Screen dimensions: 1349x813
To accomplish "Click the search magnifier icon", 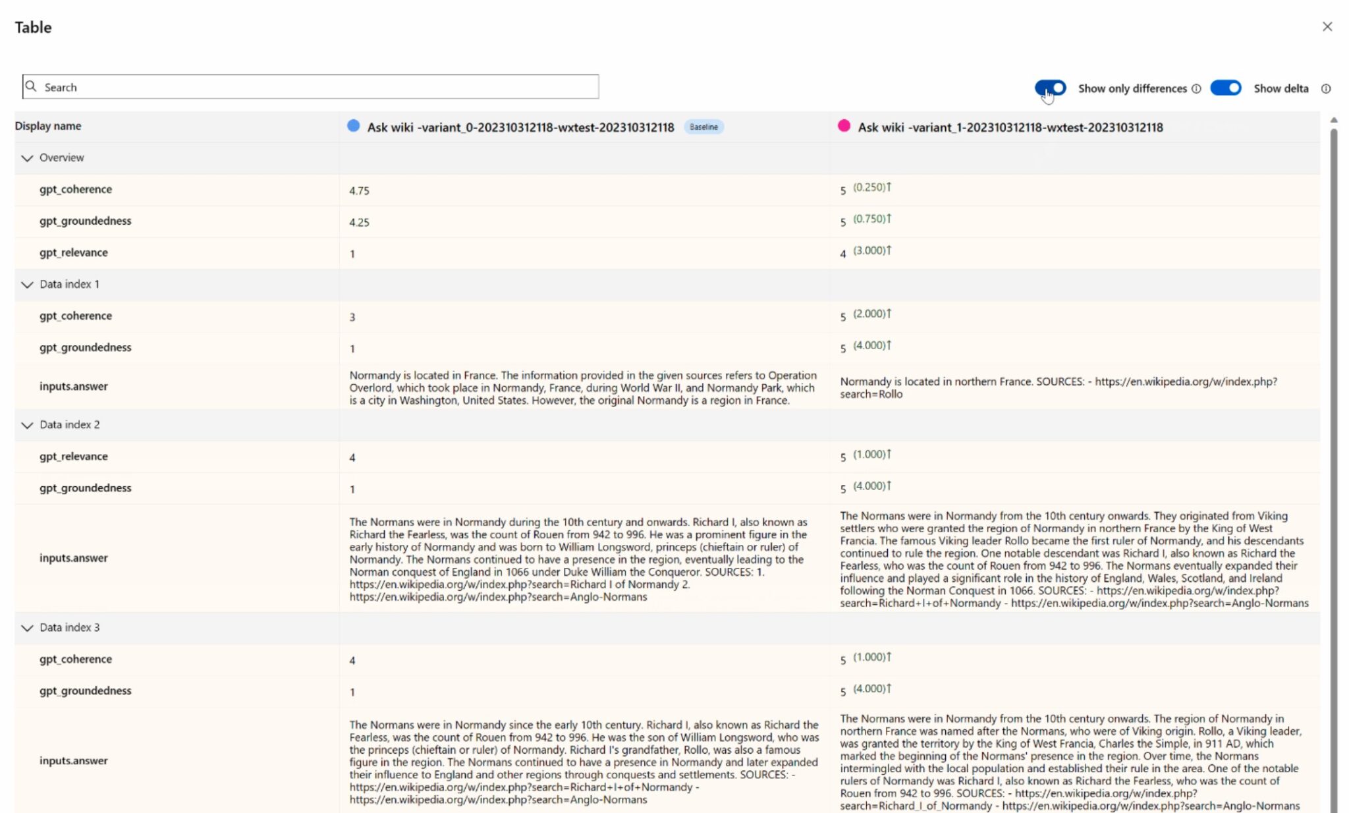I will coord(31,86).
